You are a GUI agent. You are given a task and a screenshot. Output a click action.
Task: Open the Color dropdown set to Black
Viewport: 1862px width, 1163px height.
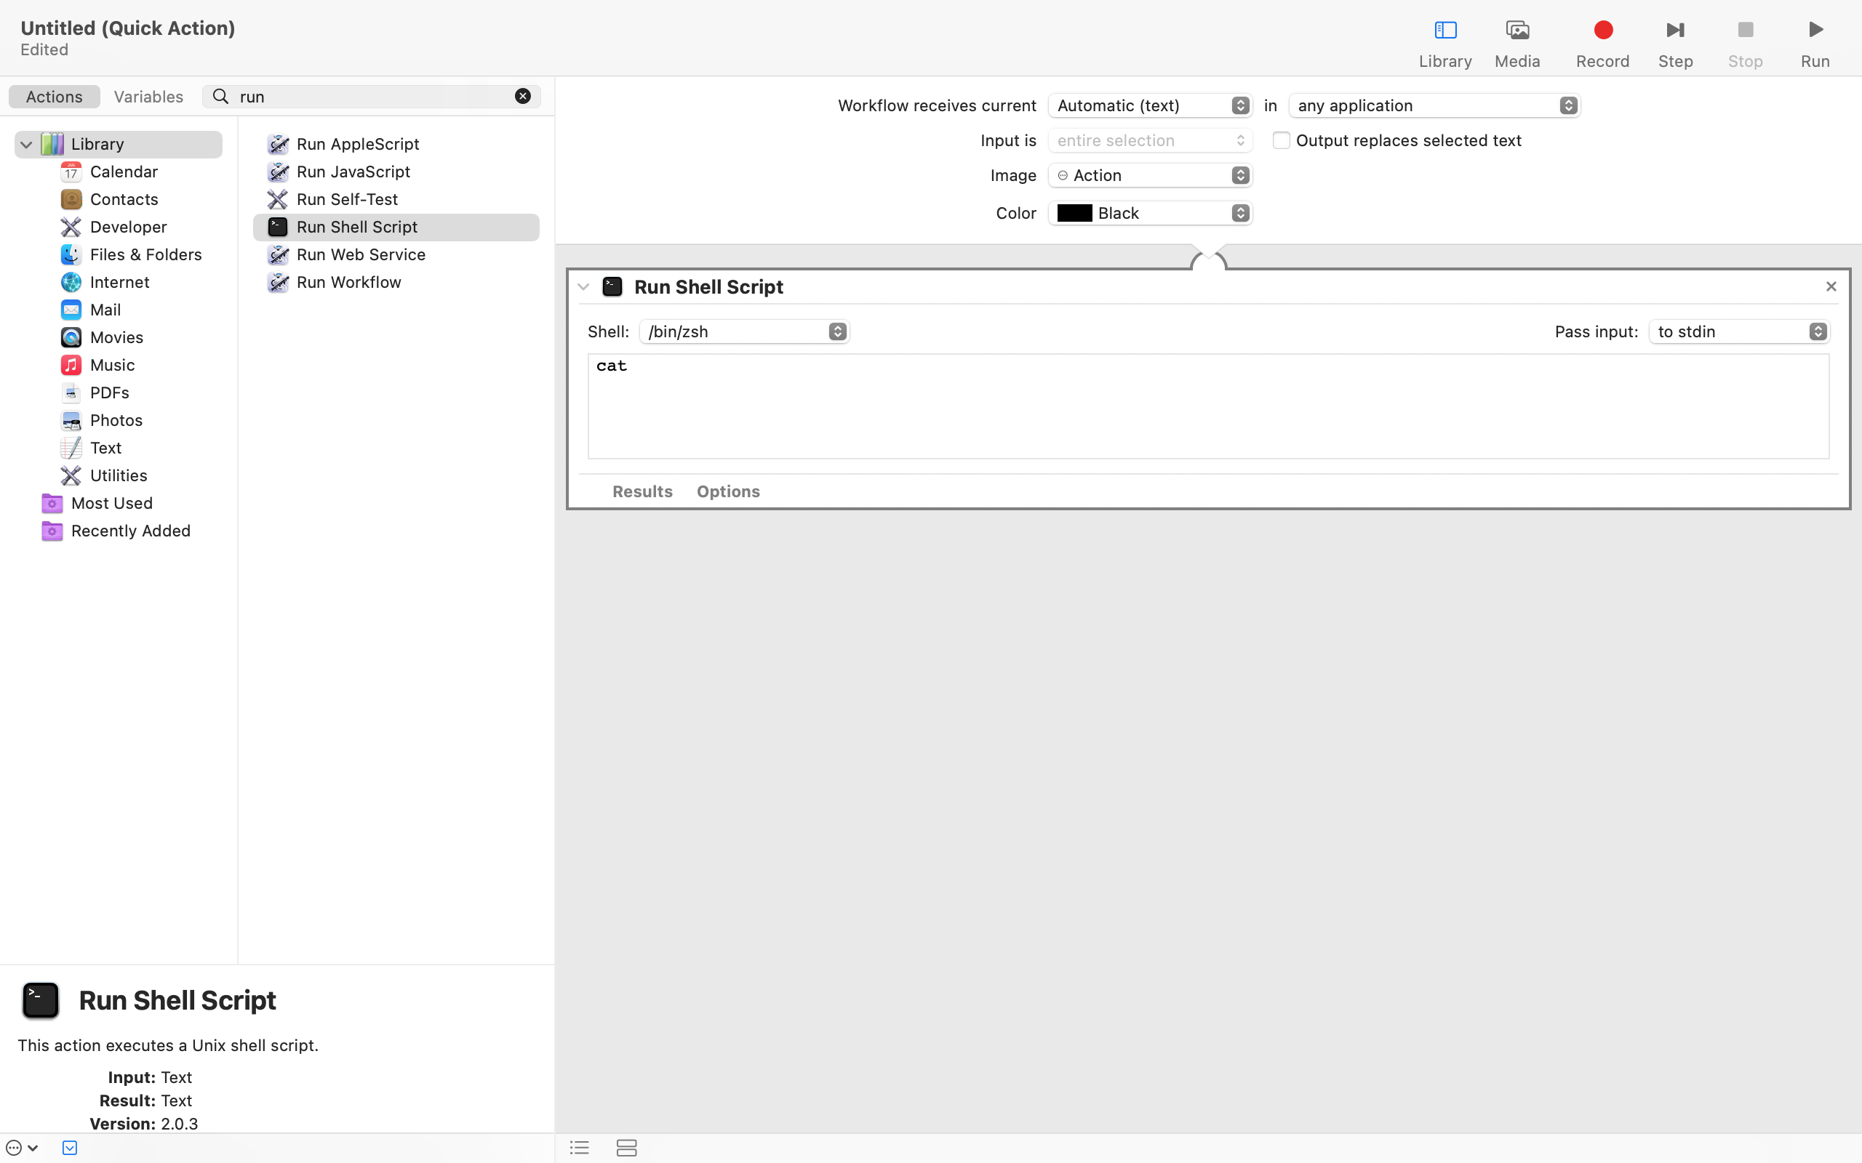1149,213
